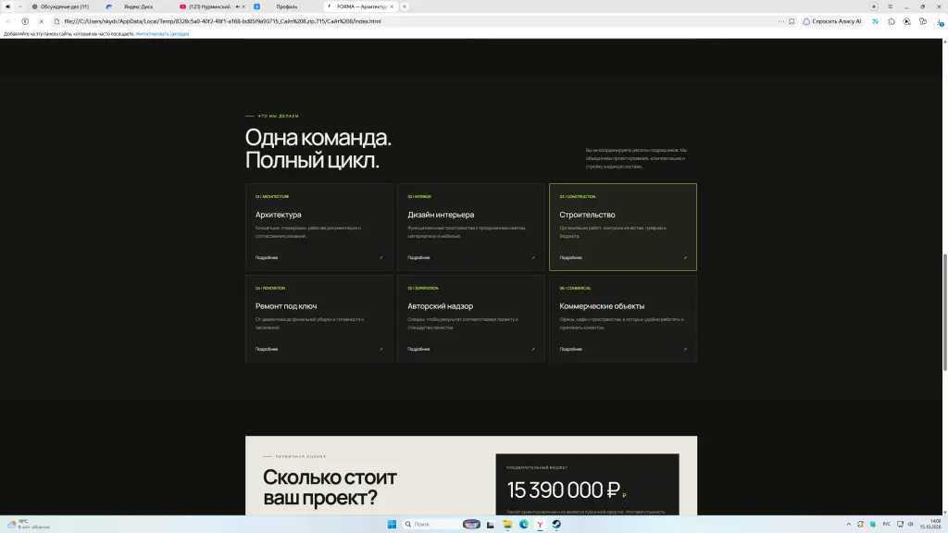Image resolution: width=948 pixels, height=533 pixels.
Task: Select the Строительство card title
Action: pyautogui.click(x=587, y=215)
